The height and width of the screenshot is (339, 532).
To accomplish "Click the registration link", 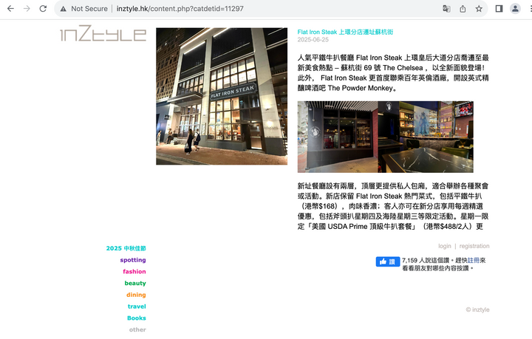I will click(x=474, y=246).
